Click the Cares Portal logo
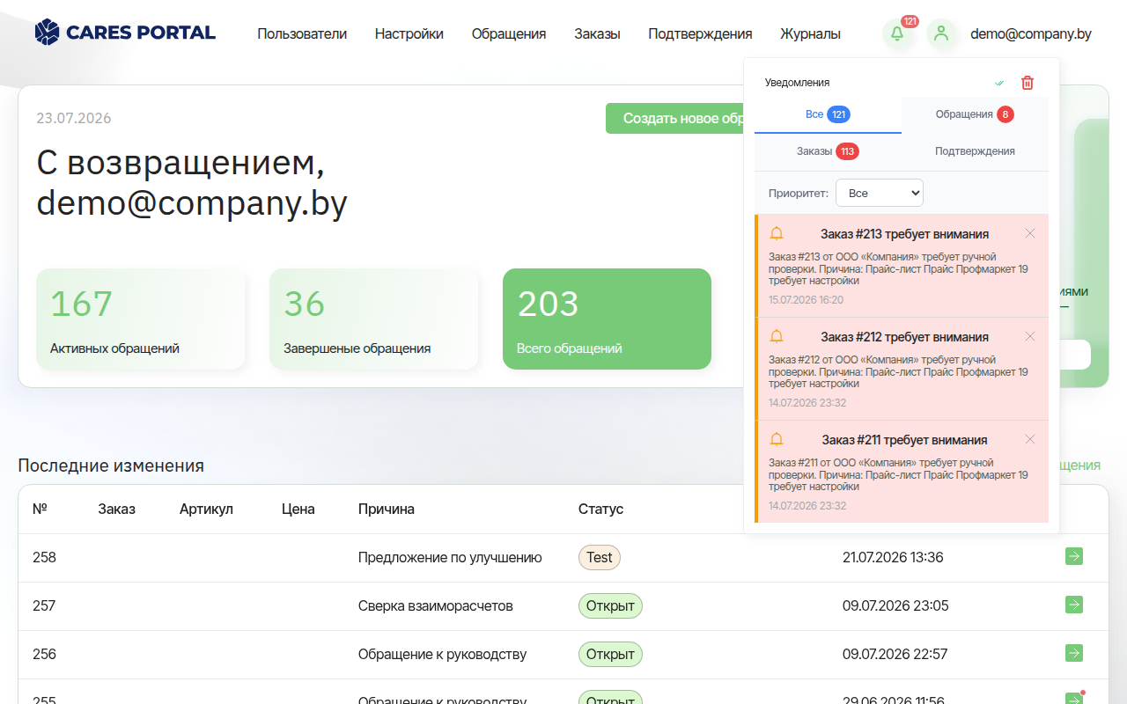Image resolution: width=1127 pixels, height=704 pixels. point(125,33)
